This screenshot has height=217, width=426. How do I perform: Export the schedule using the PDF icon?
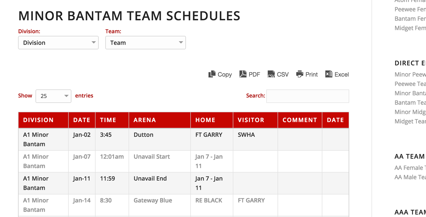(x=243, y=74)
